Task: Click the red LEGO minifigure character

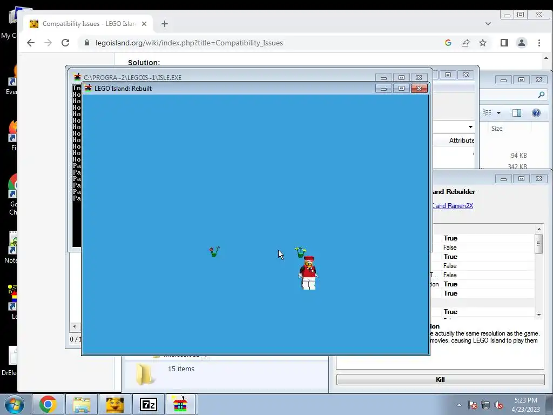Action: [308, 273]
